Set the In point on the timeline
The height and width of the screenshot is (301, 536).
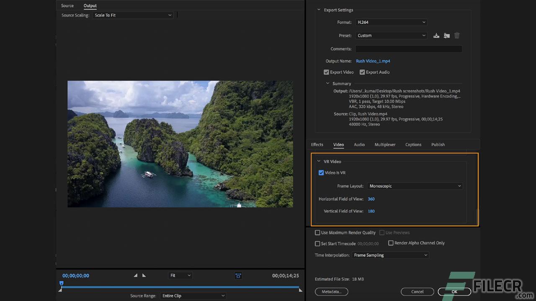(135, 275)
